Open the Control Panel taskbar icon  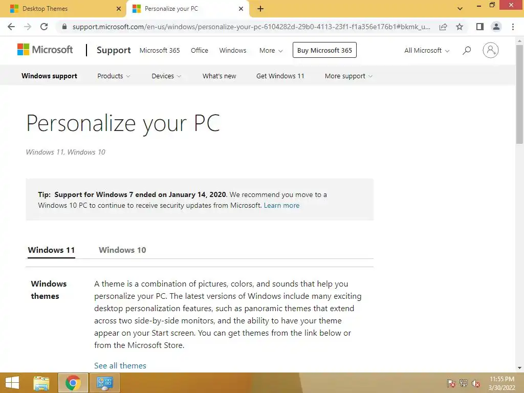104,383
